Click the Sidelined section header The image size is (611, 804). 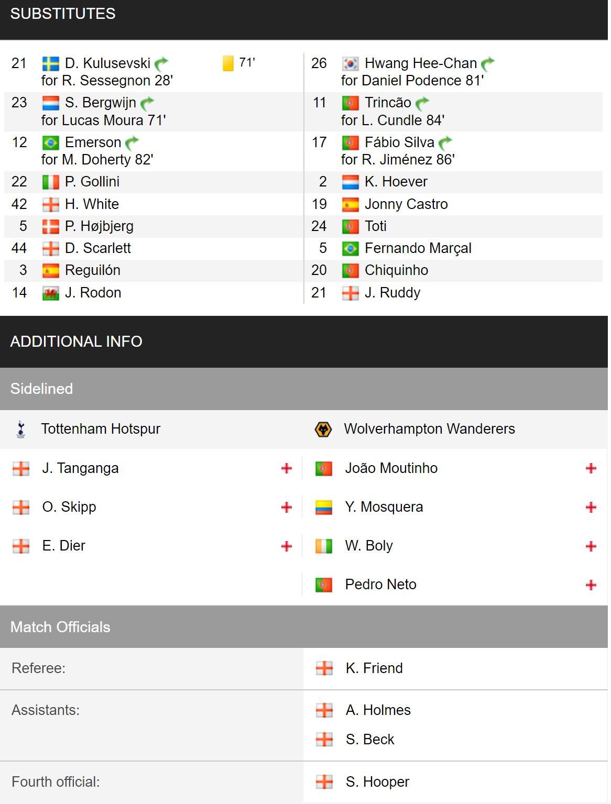click(304, 389)
